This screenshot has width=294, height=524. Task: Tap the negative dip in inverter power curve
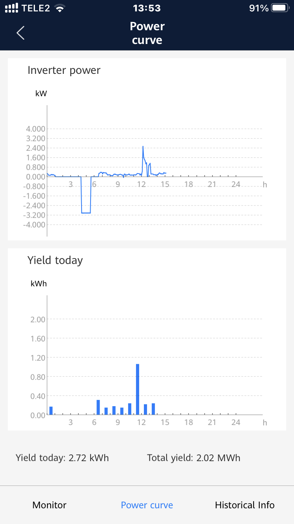point(86,212)
